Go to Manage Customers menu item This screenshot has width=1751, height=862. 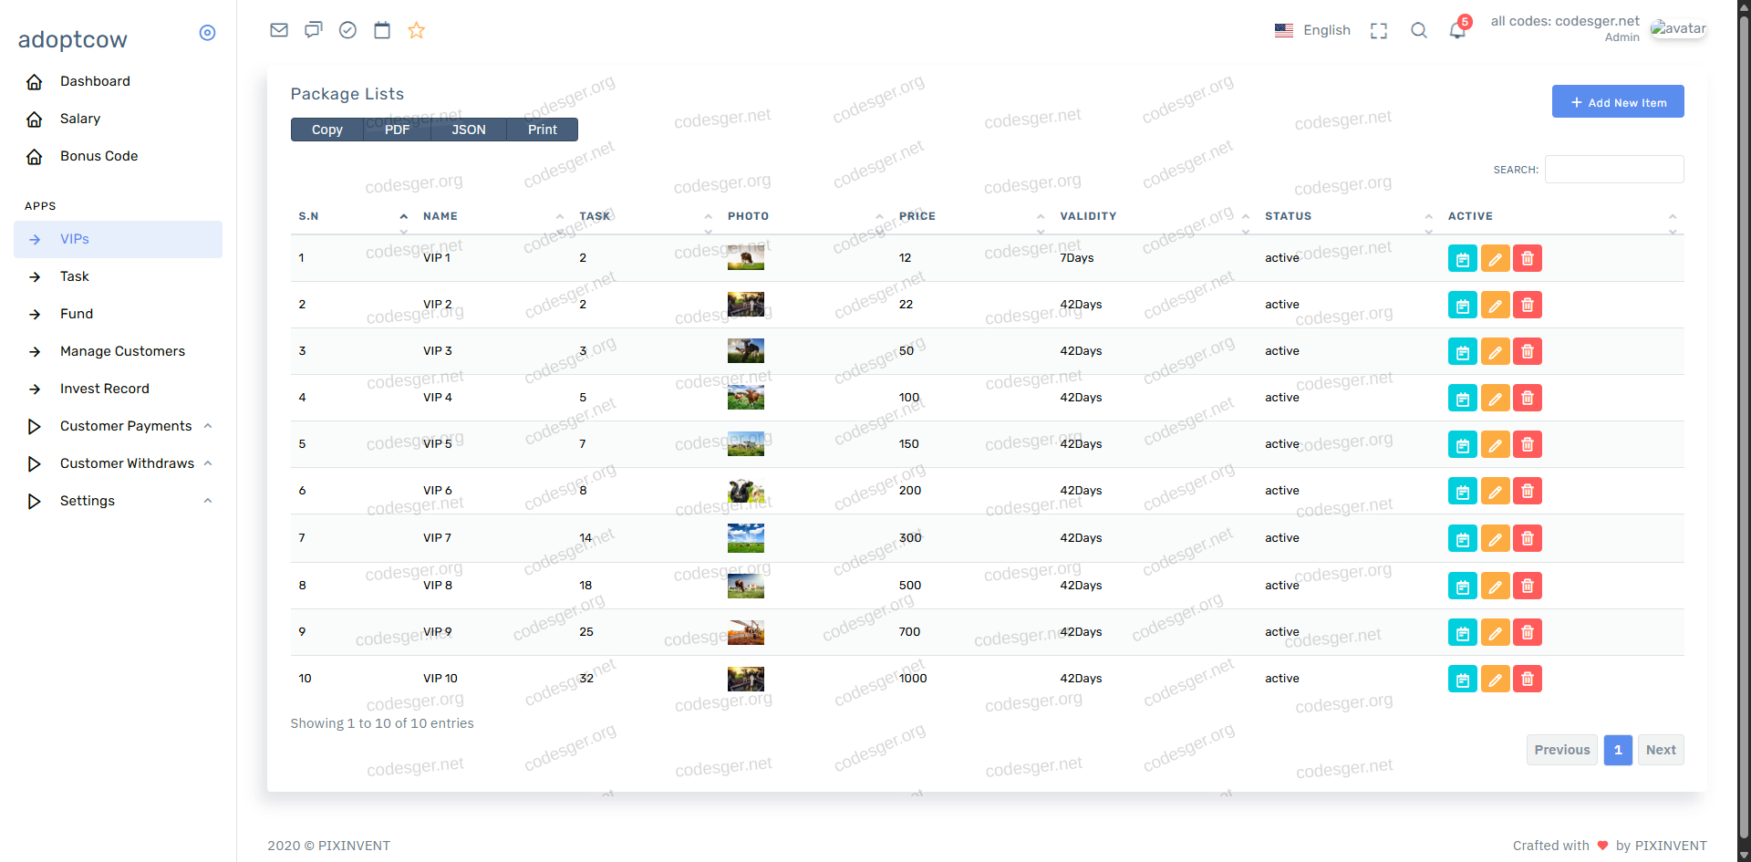122,351
